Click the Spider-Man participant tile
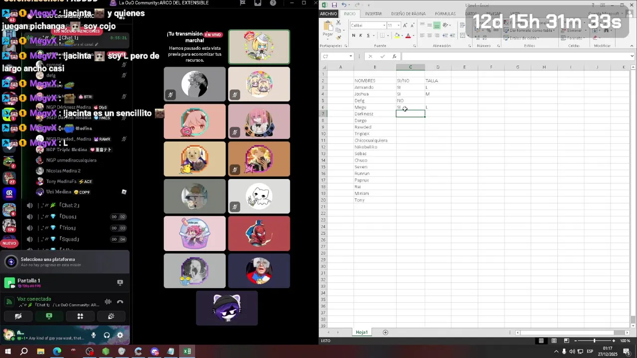 pos(259,234)
